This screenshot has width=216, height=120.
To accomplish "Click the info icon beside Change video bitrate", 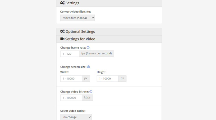I will [x=91, y=92].
